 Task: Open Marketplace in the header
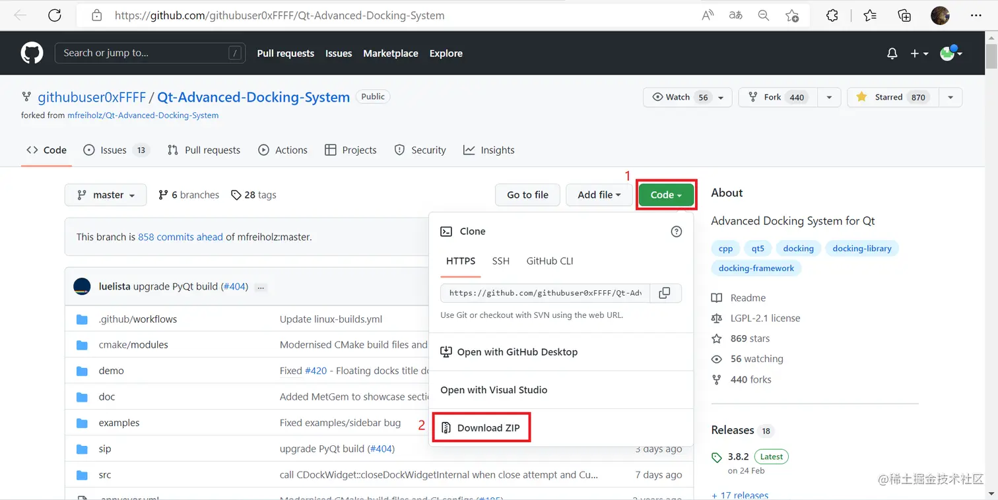391,53
